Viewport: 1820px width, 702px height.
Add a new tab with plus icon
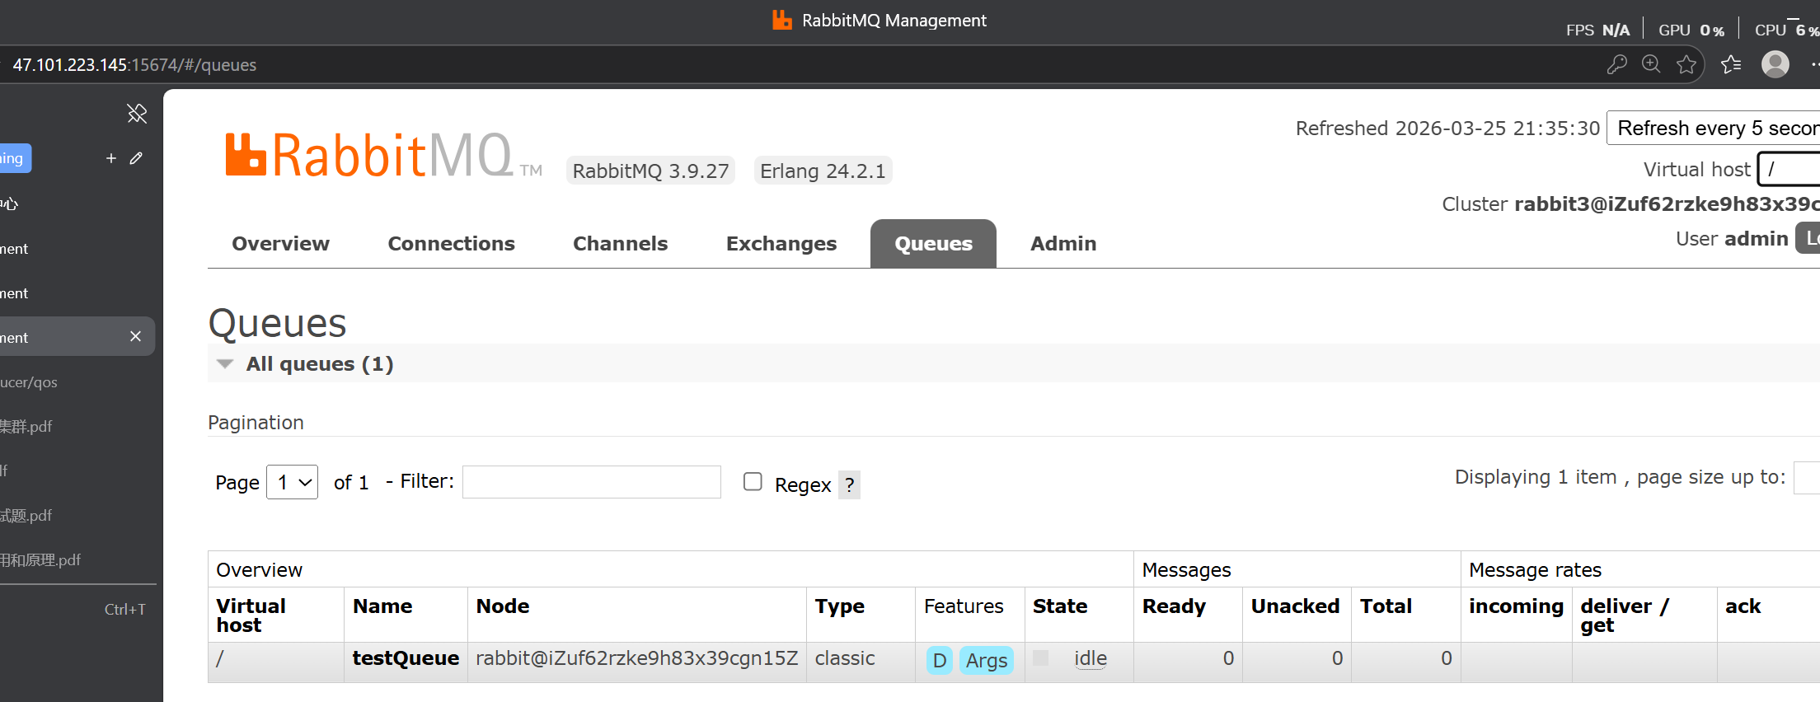coord(111,157)
